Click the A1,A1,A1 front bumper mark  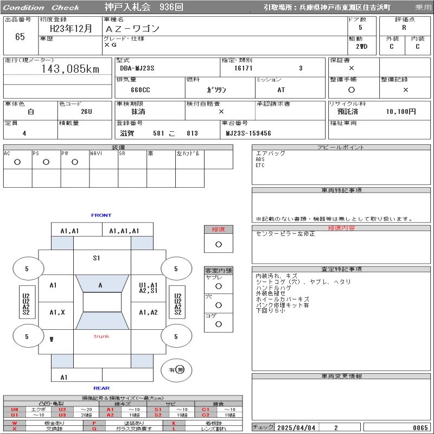[124, 231]
